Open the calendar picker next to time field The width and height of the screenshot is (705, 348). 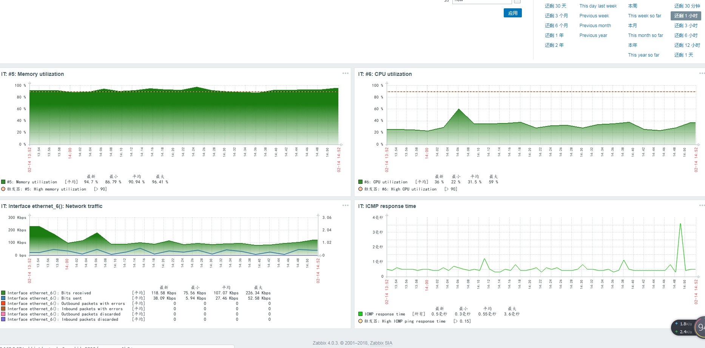pos(517,1)
